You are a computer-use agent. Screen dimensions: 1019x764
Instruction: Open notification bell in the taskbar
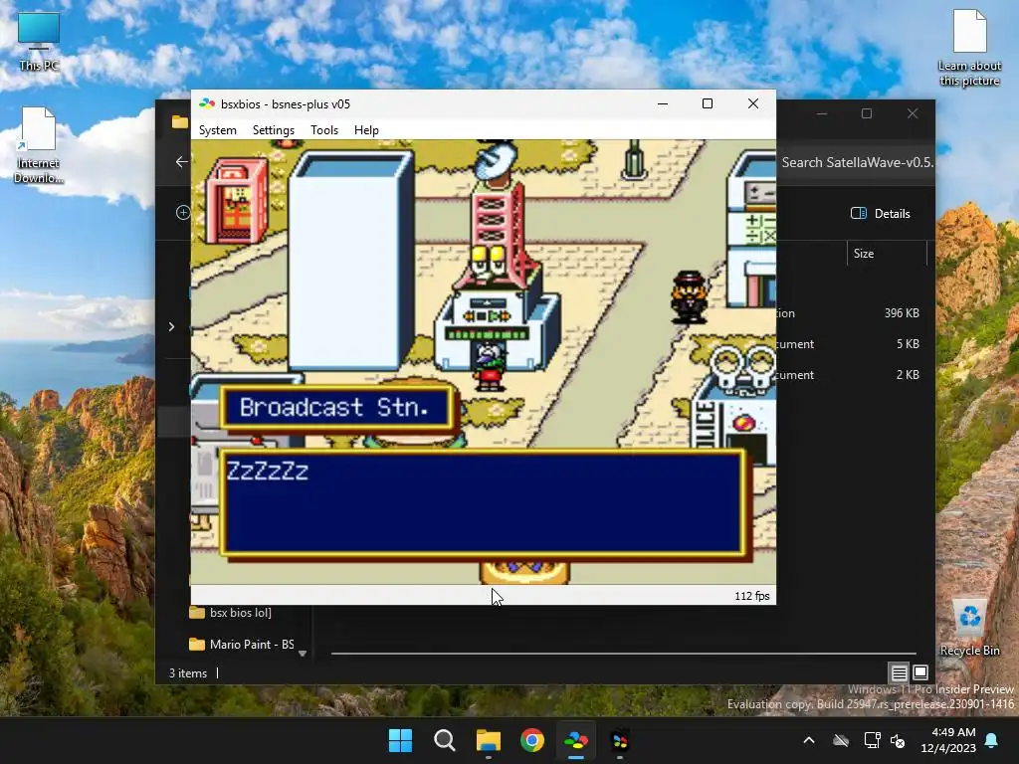tap(992, 740)
